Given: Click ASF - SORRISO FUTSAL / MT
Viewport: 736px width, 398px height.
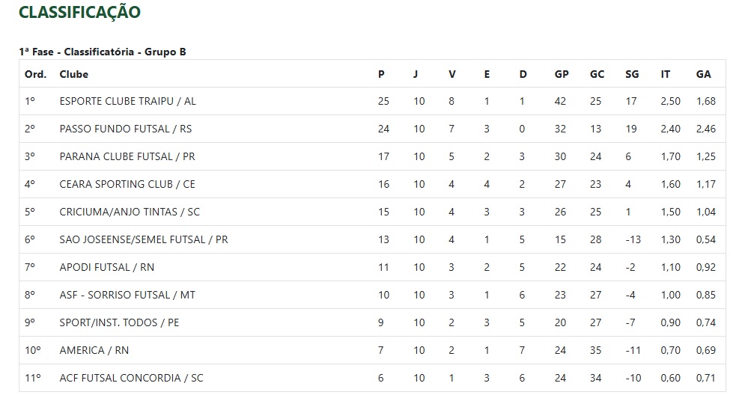Looking at the screenshot, I should 127,295.
